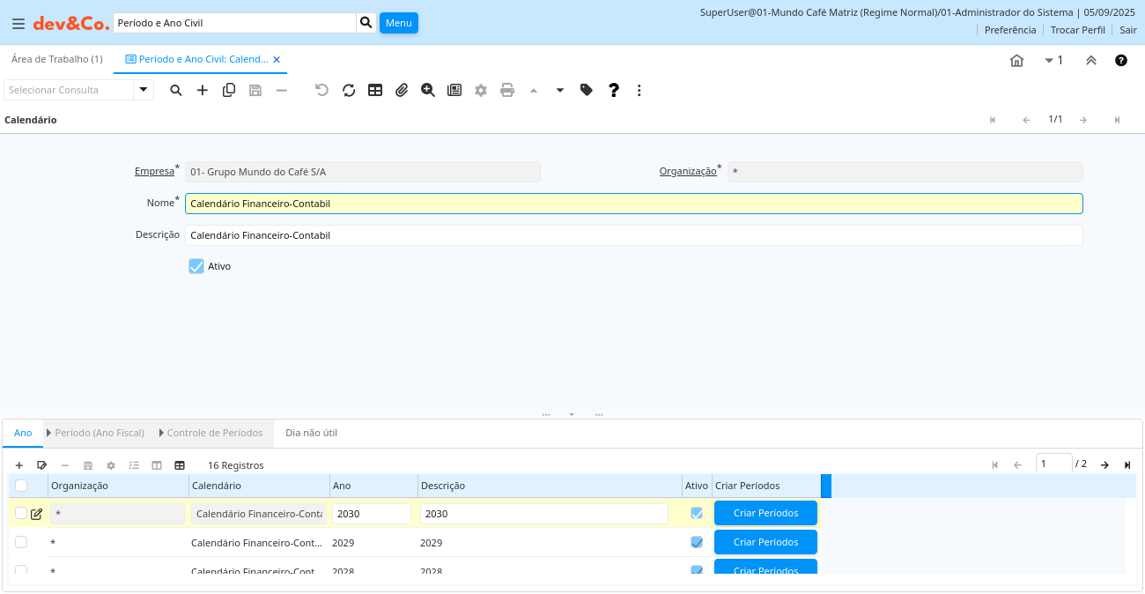Switch to the Dia não útil tab
This screenshot has height=594, width=1145.
tap(311, 433)
